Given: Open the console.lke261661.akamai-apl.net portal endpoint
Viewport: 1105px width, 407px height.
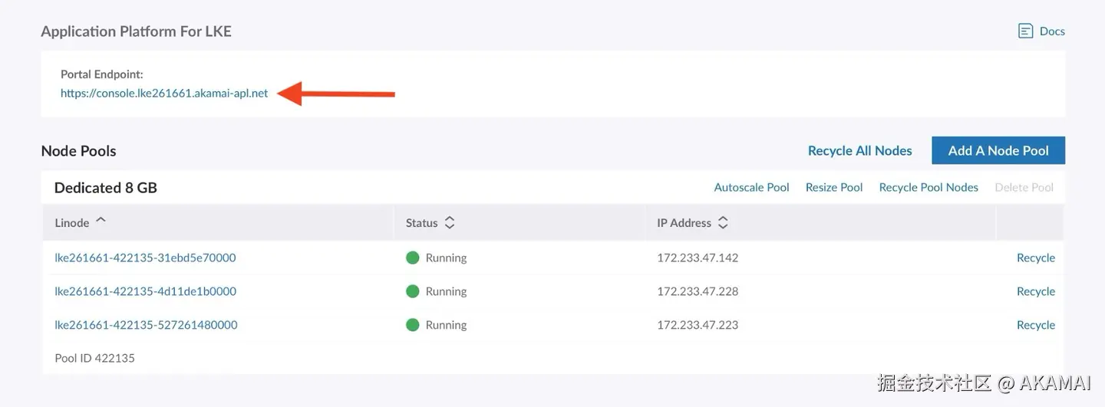Looking at the screenshot, I should click(x=164, y=94).
